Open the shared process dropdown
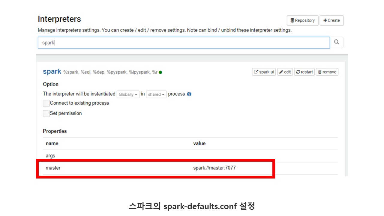Screen dimensions: 384x216 click(156, 94)
